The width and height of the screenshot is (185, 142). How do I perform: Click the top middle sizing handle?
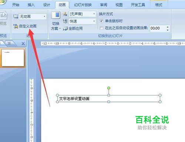click(109, 95)
